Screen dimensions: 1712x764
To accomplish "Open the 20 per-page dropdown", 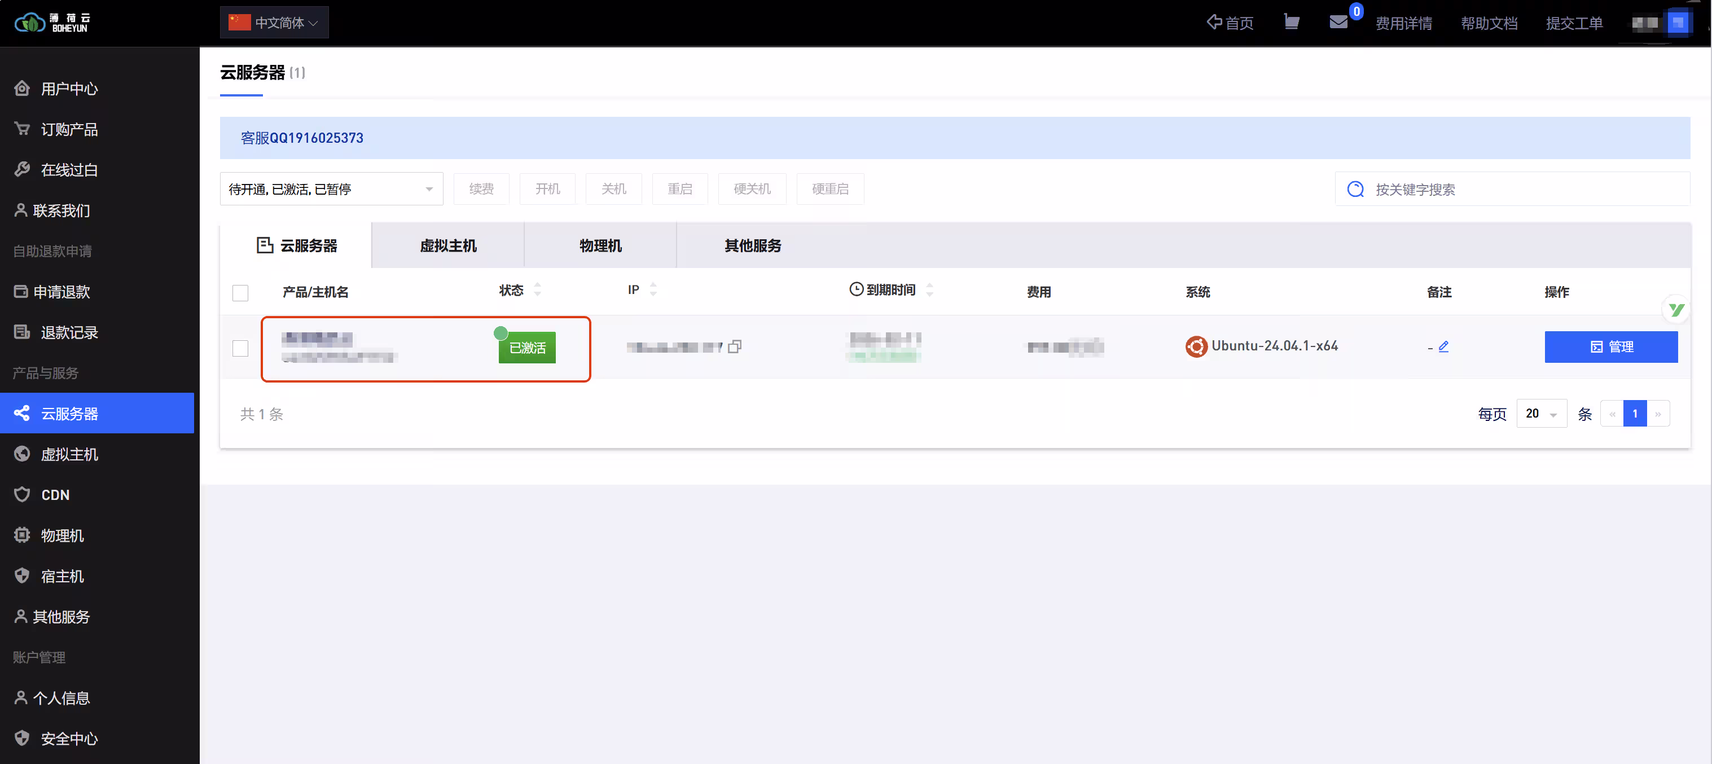I will click(1541, 413).
